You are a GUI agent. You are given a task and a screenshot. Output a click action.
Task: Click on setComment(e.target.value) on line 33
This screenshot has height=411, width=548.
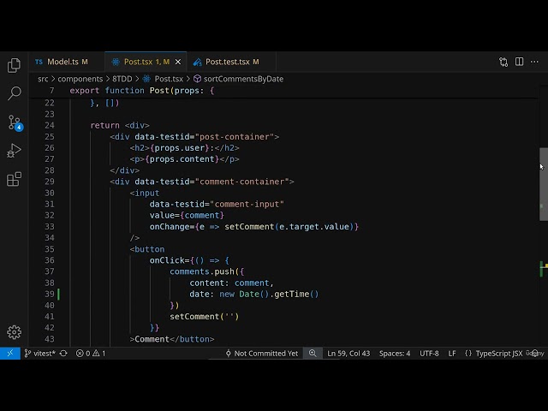pos(289,227)
